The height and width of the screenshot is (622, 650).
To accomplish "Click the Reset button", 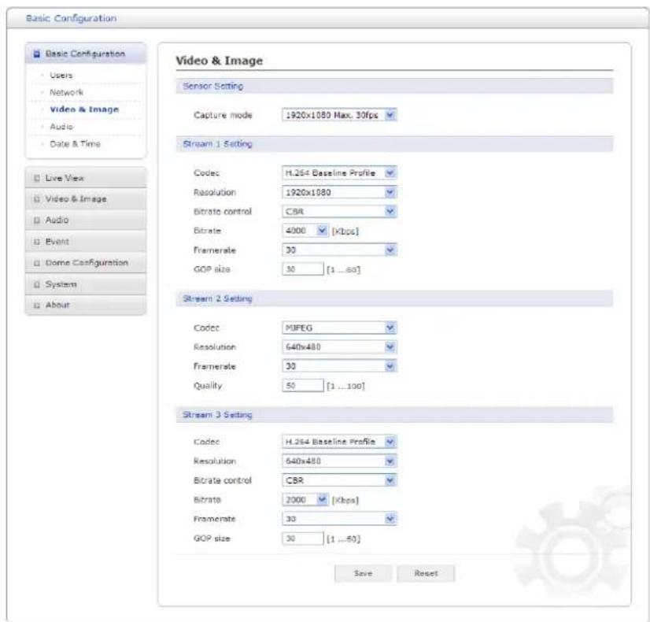I will (426, 573).
